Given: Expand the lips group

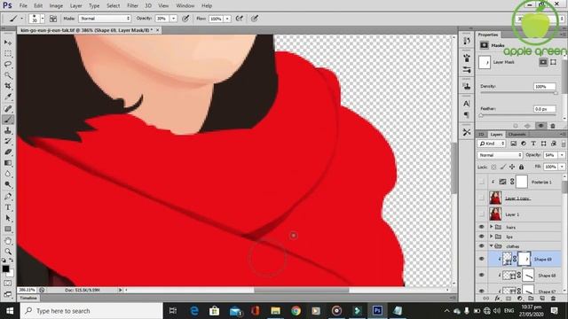Looking at the screenshot, I should [x=492, y=237].
